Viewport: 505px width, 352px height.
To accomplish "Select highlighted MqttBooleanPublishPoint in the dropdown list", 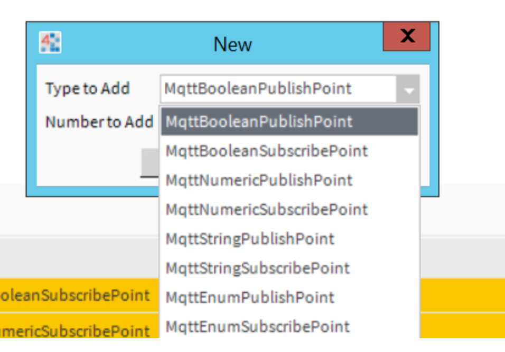I will tap(289, 122).
